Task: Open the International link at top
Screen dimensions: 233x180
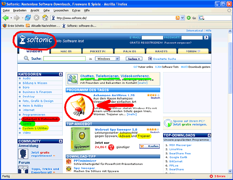Action: click(195, 30)
